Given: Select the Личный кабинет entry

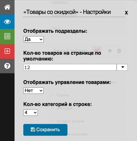Looking at the screenshot, I should [x=70, y=50].
